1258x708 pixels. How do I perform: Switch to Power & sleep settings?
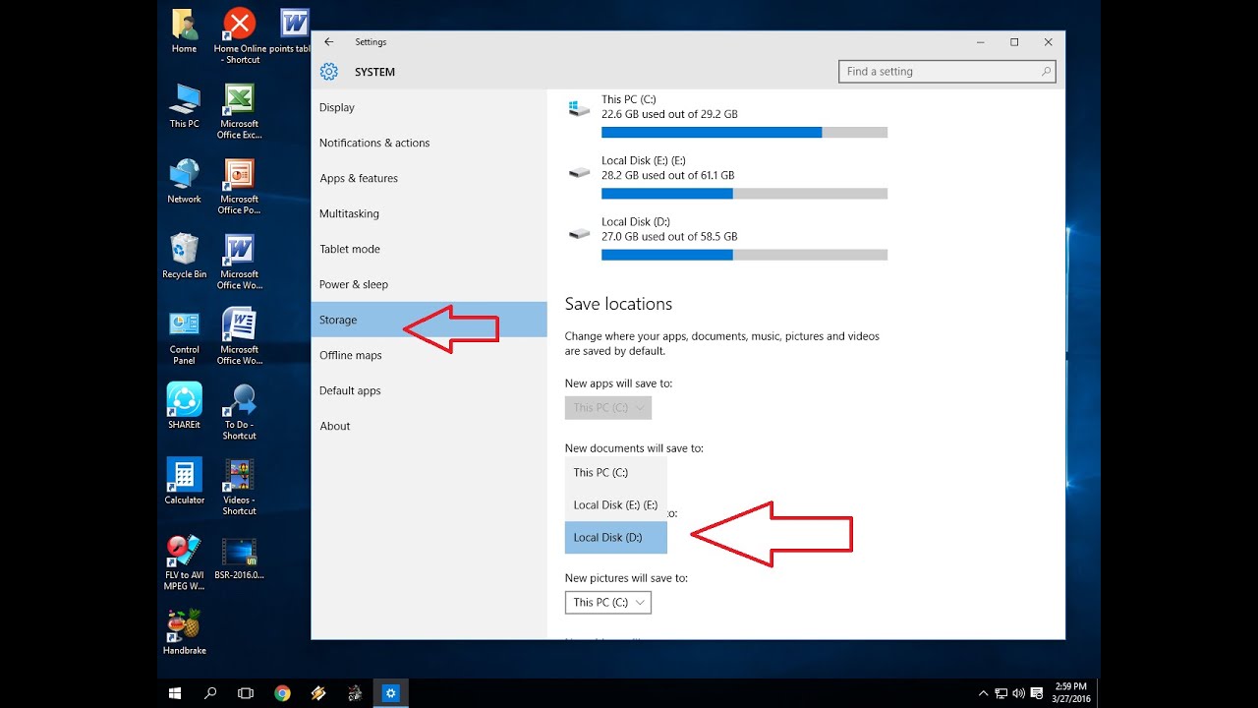click(x=429, y=284)
